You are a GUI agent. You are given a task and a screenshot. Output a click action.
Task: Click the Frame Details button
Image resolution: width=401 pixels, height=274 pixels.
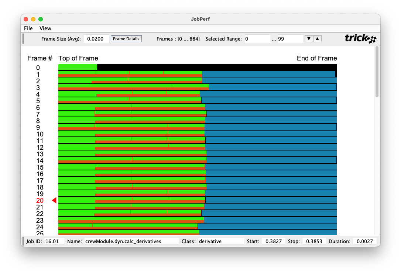[x=126, y=39]
